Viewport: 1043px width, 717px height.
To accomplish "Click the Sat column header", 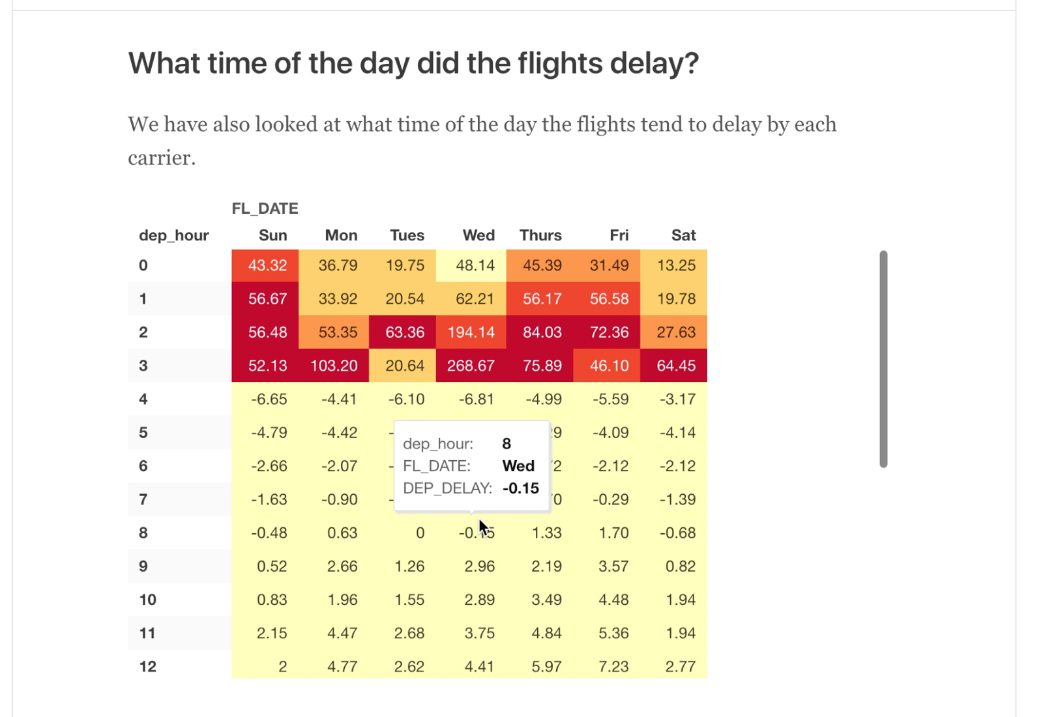I will coord(683,235).
